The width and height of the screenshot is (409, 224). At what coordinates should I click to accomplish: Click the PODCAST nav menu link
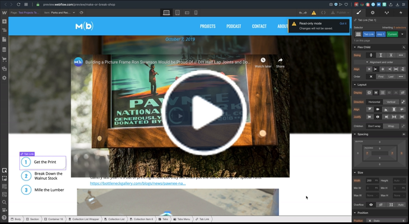(234, 26)
